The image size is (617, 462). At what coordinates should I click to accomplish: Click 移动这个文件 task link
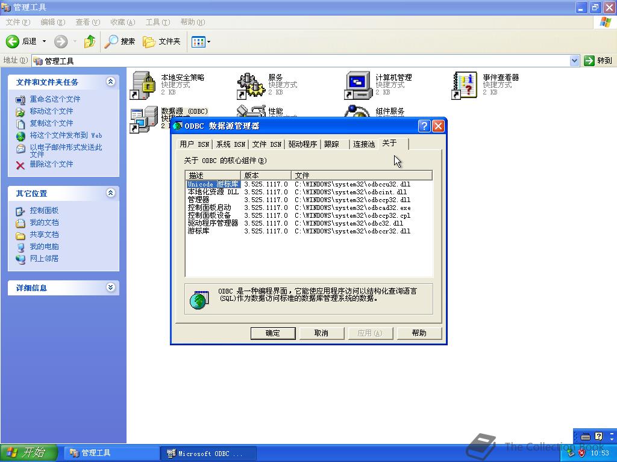tap(51, 111)
